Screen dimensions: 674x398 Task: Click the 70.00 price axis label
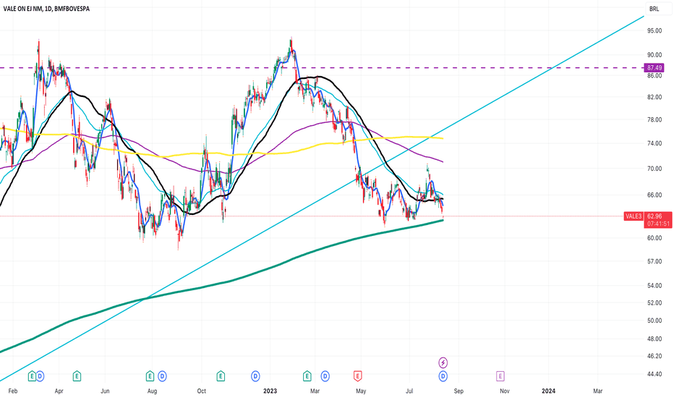654,169
